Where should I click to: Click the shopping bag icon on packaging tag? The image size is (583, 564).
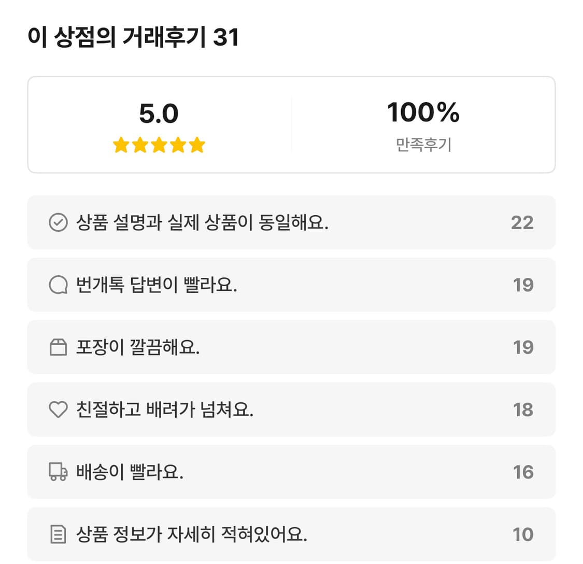coord(59,347)
